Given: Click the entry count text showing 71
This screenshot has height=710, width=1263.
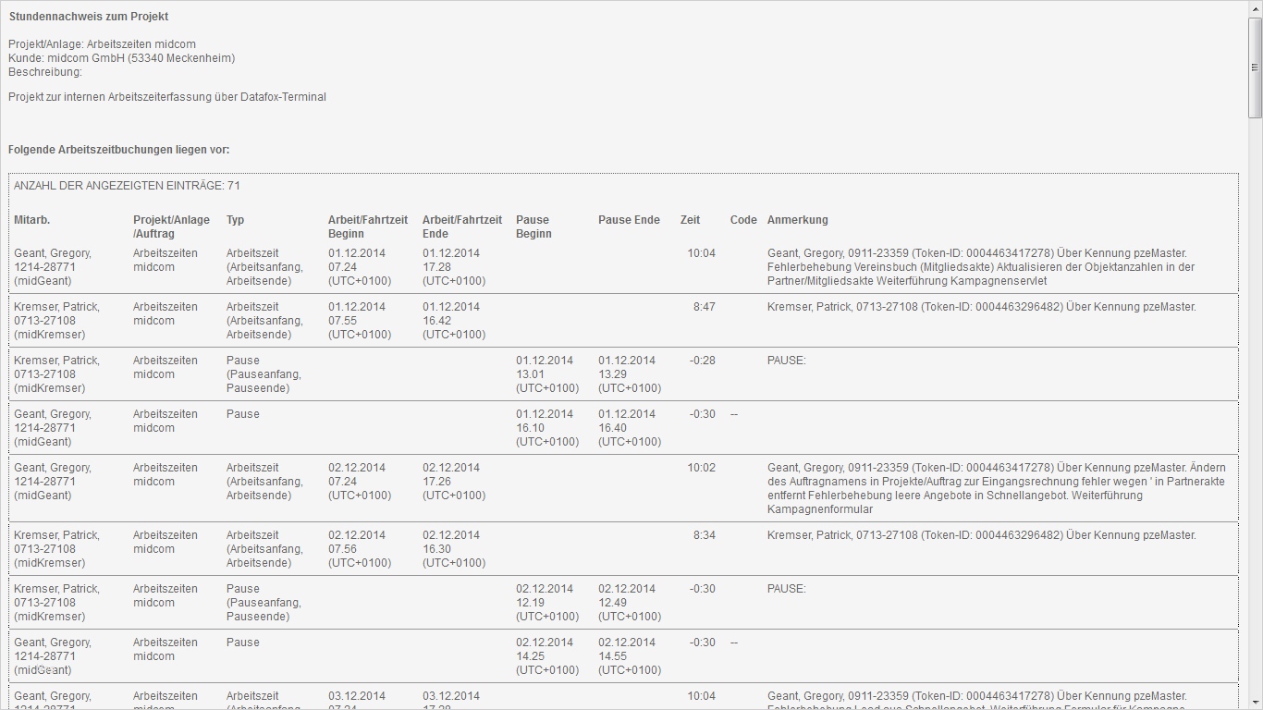Looking at the screenshot, I should [127, 186].
